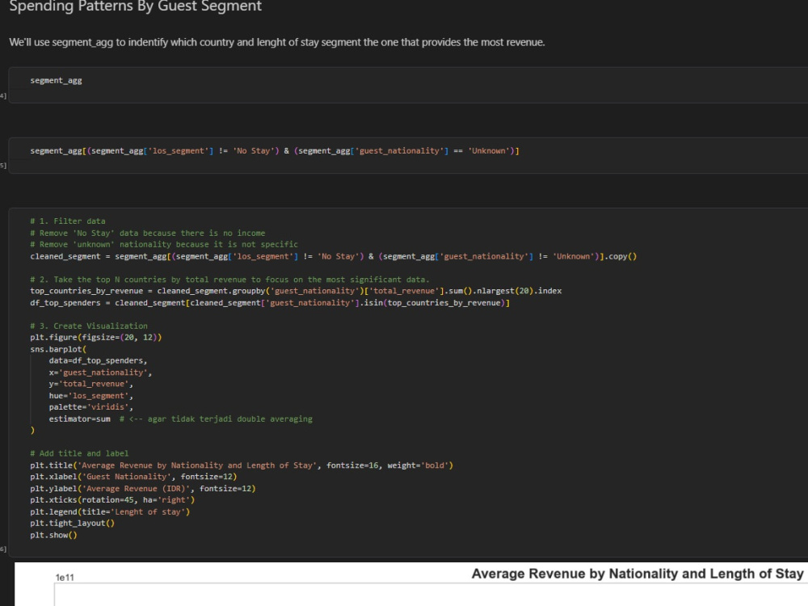Click the markdown paragraph starting 'We'll use segment_agg'
This screenshot has height=606, width=808.
pos(277,42)
